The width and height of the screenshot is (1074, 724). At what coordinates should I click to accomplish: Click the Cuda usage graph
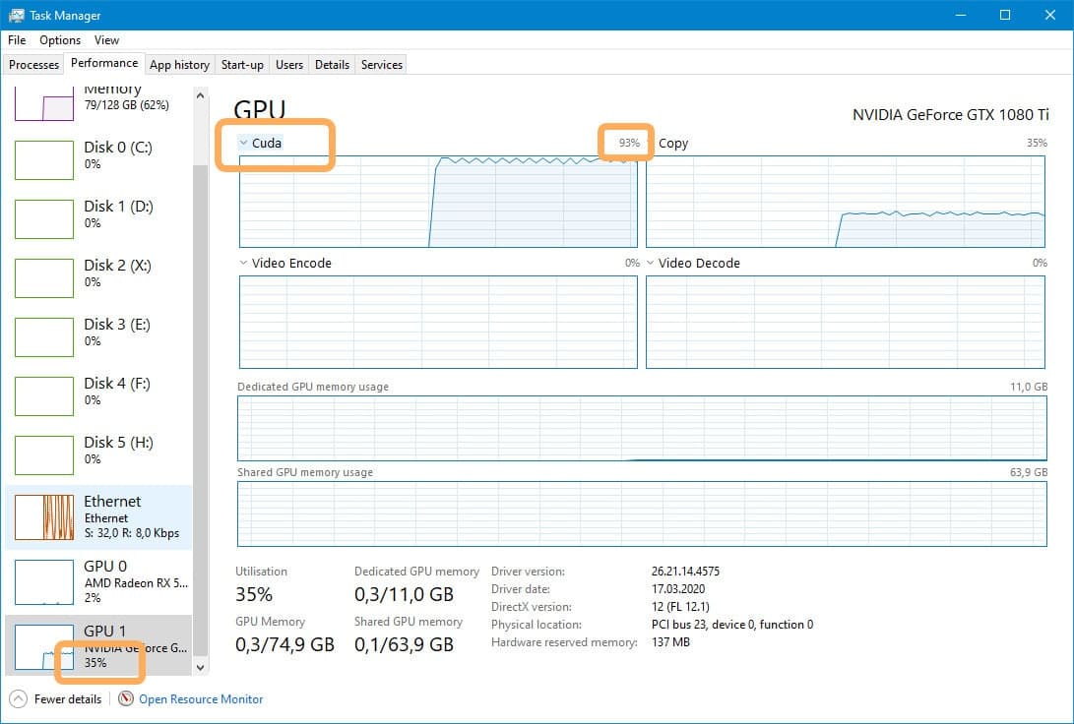[438, 202]
